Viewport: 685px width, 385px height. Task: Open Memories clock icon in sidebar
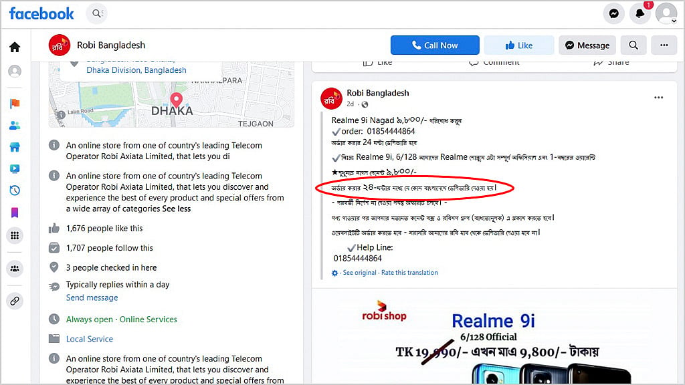pos(15,190)
